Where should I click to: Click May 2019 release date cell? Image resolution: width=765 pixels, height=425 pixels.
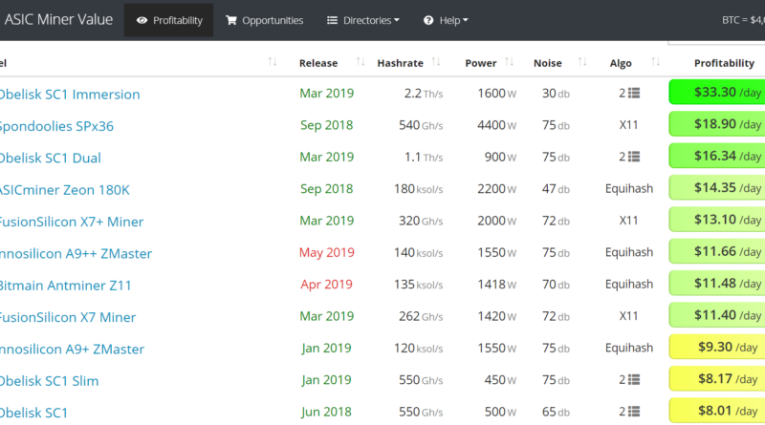(326, 252)
